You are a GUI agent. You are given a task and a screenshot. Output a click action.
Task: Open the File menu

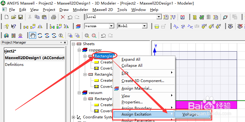(12, 10)
